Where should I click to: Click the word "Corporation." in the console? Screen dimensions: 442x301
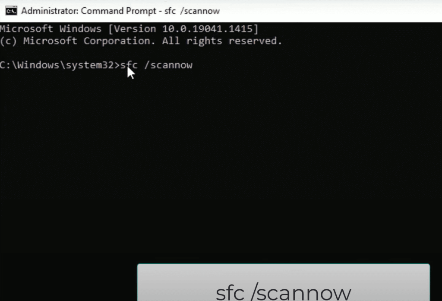[120, 41]
